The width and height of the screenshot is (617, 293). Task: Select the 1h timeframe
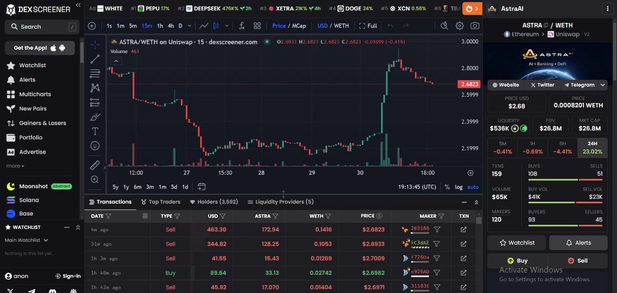160,26
